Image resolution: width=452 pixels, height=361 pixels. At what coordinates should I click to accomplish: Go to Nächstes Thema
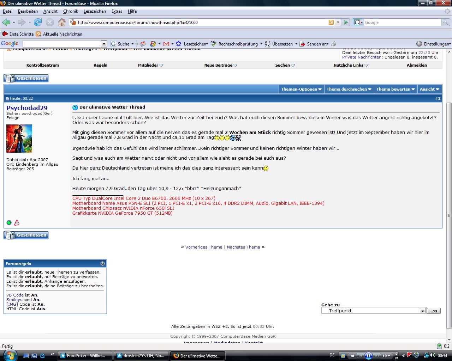(x=243, y=247)
